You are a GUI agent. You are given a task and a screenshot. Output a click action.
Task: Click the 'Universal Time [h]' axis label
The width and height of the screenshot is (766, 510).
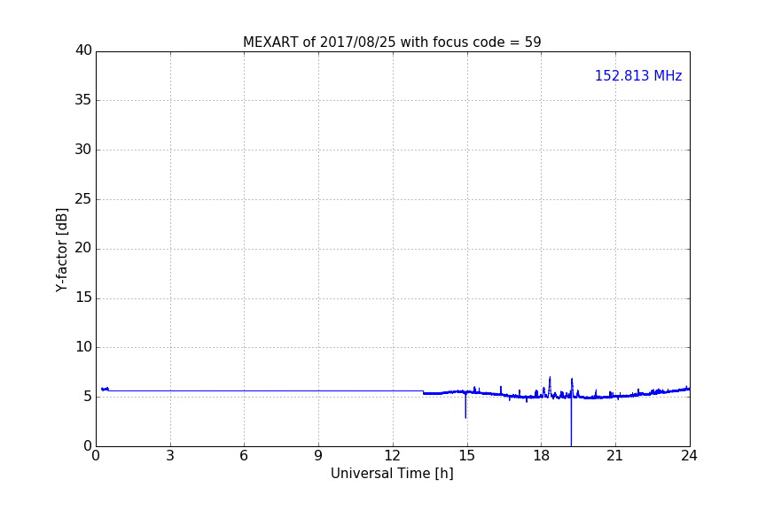tap(392, 474)
